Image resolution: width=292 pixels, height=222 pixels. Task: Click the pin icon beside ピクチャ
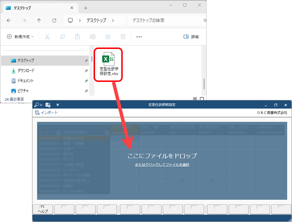[x=86, y=91]
